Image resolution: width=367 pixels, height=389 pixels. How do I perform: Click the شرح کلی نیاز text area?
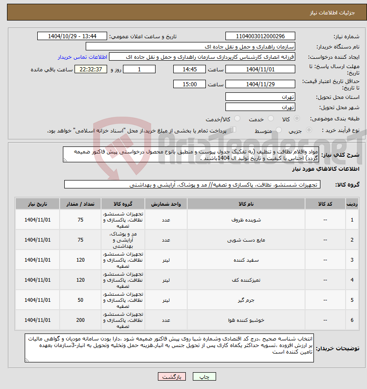191,154
